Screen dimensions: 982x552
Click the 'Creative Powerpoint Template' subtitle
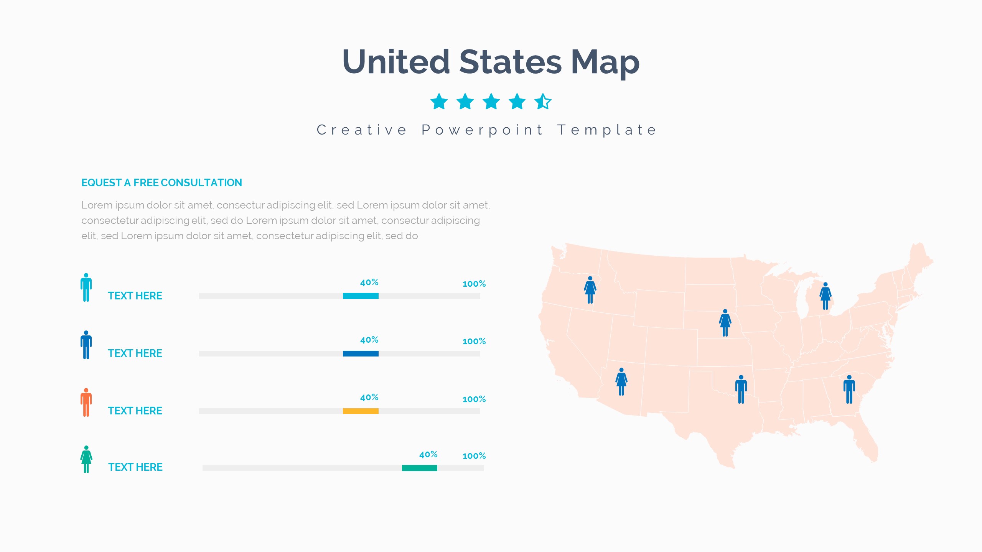pyautogui.click(x=487, y=130)
